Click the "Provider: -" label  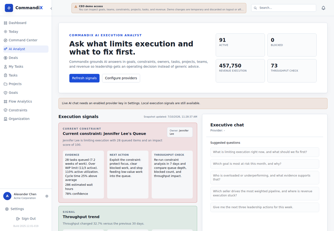point(218,131)
